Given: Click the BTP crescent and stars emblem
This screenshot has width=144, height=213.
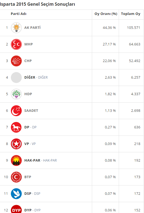Looking at the screenshot, I should click(16, 177).
